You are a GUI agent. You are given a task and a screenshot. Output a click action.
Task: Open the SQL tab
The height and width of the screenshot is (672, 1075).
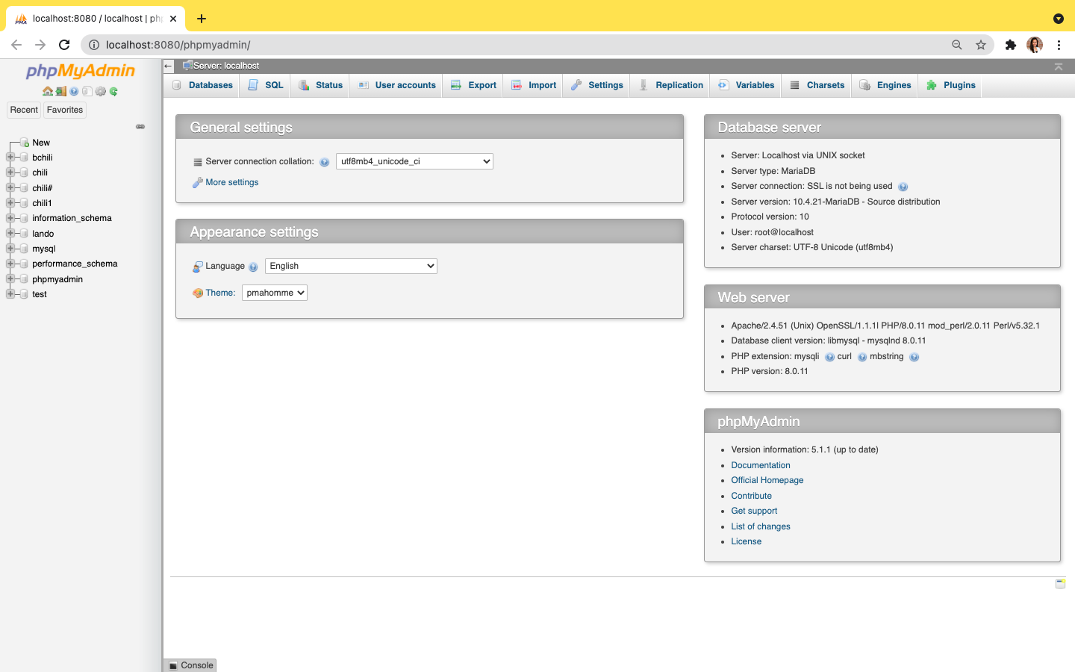(266, 85)
